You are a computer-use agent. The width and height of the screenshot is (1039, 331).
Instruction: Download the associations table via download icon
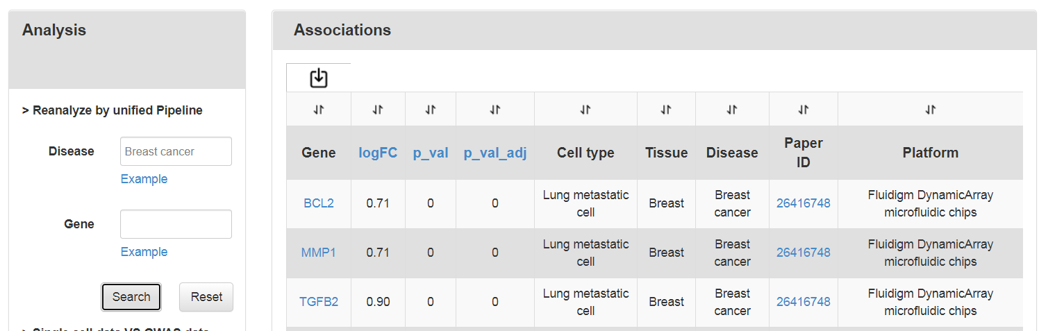318,78
